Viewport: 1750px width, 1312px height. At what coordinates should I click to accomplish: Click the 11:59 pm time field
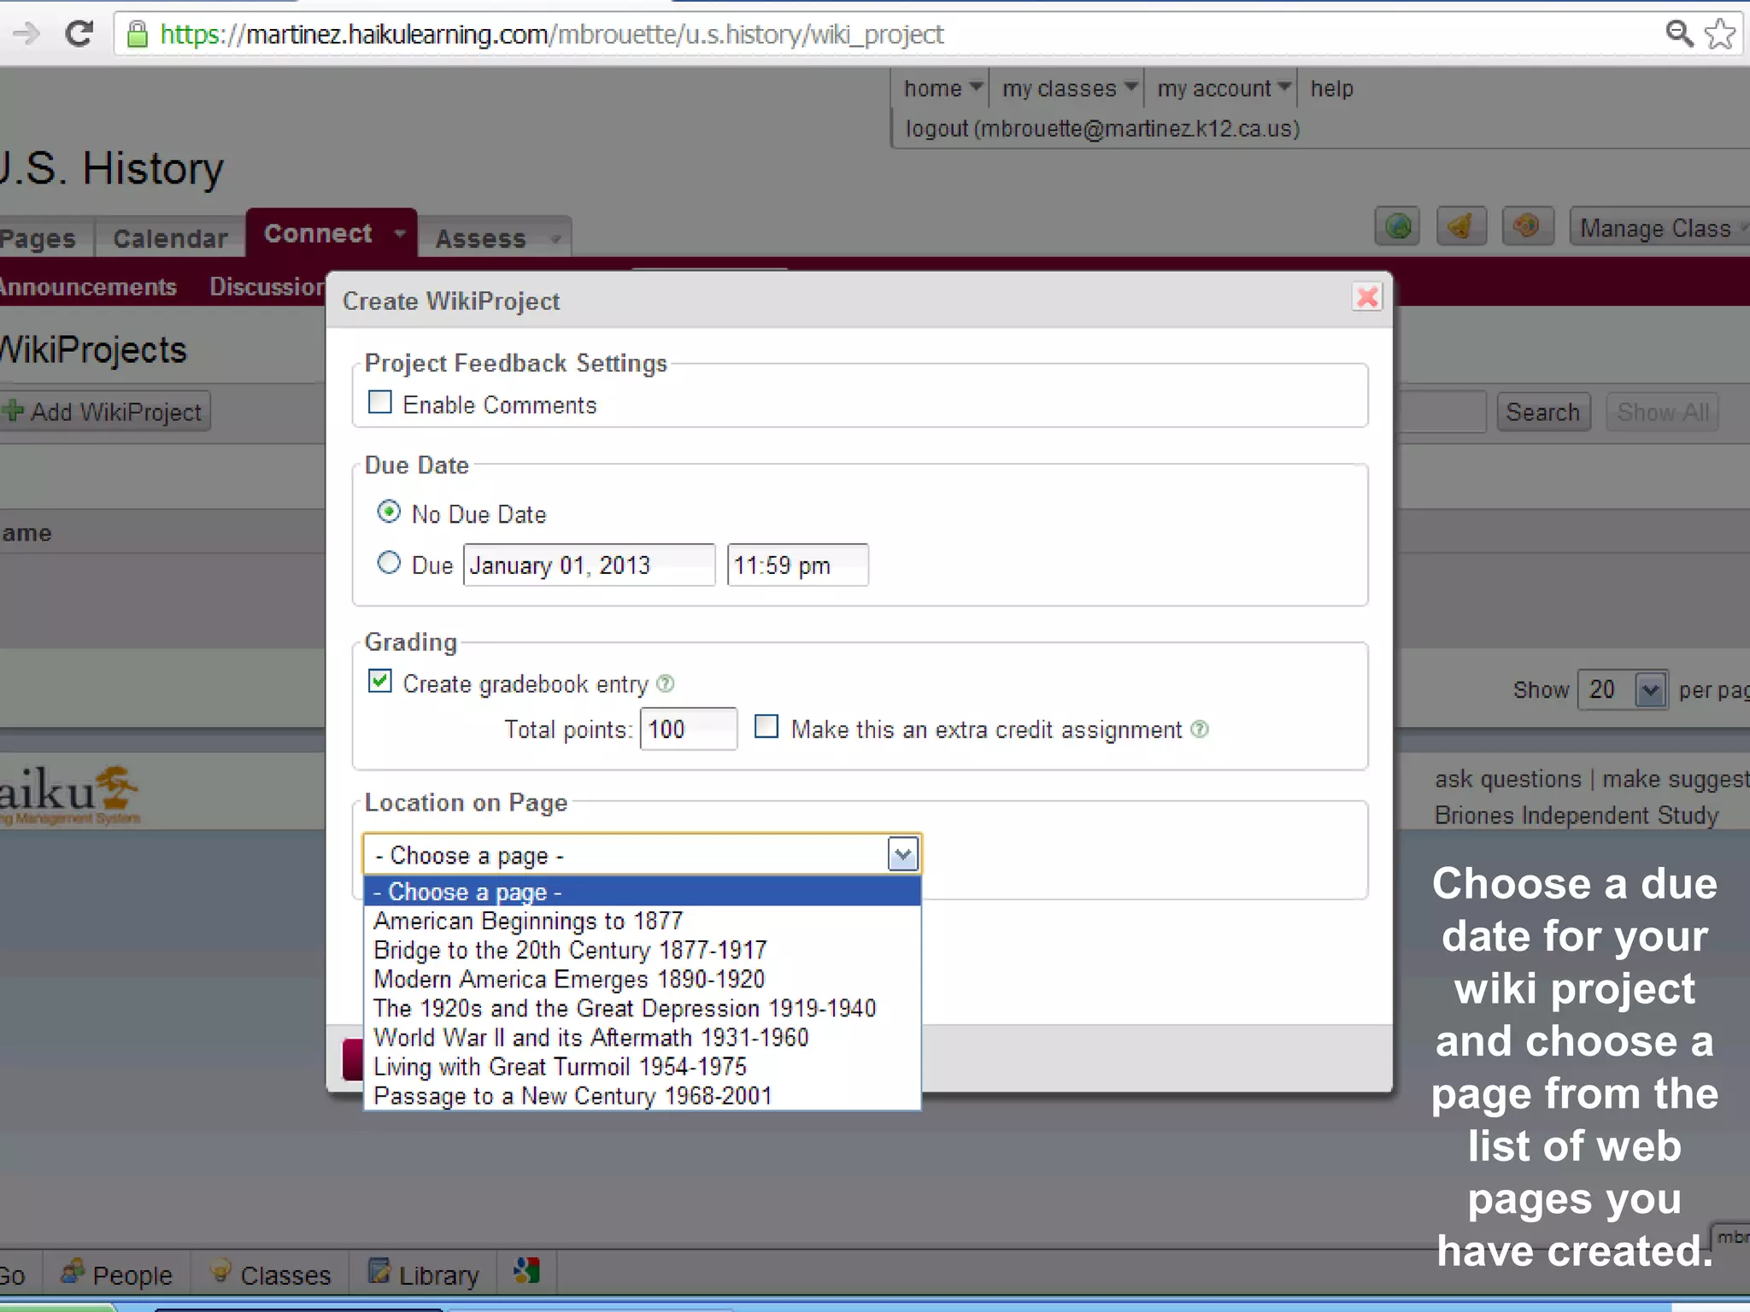[797, 565]
